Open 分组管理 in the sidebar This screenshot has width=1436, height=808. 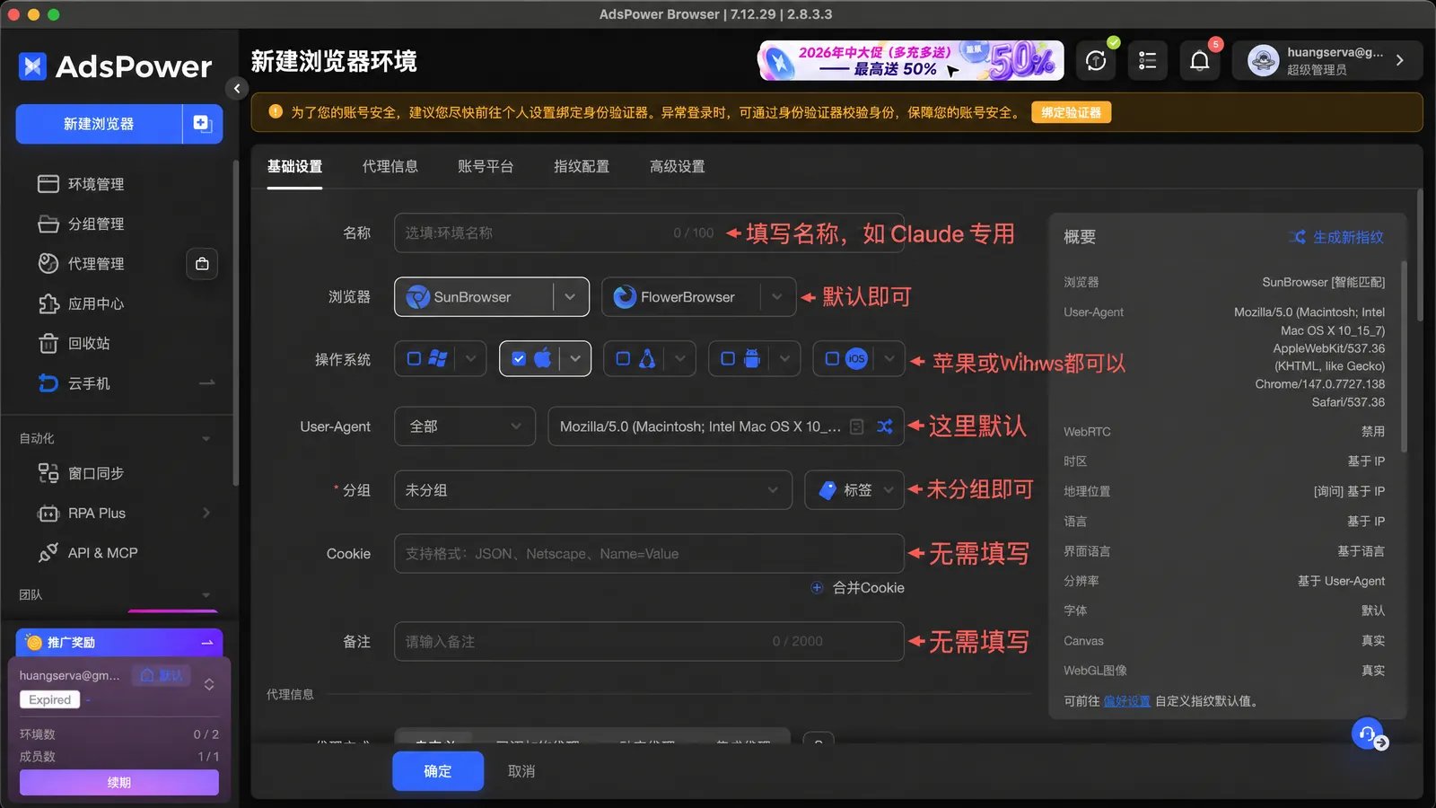pyautogui.click(x=82, y=224)
